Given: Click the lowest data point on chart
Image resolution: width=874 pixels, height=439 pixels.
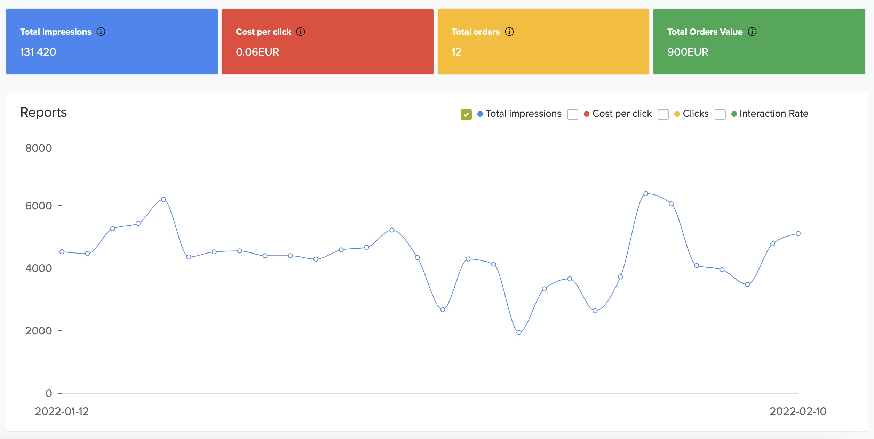Looking at the screenshot, I should click(519, 332).
